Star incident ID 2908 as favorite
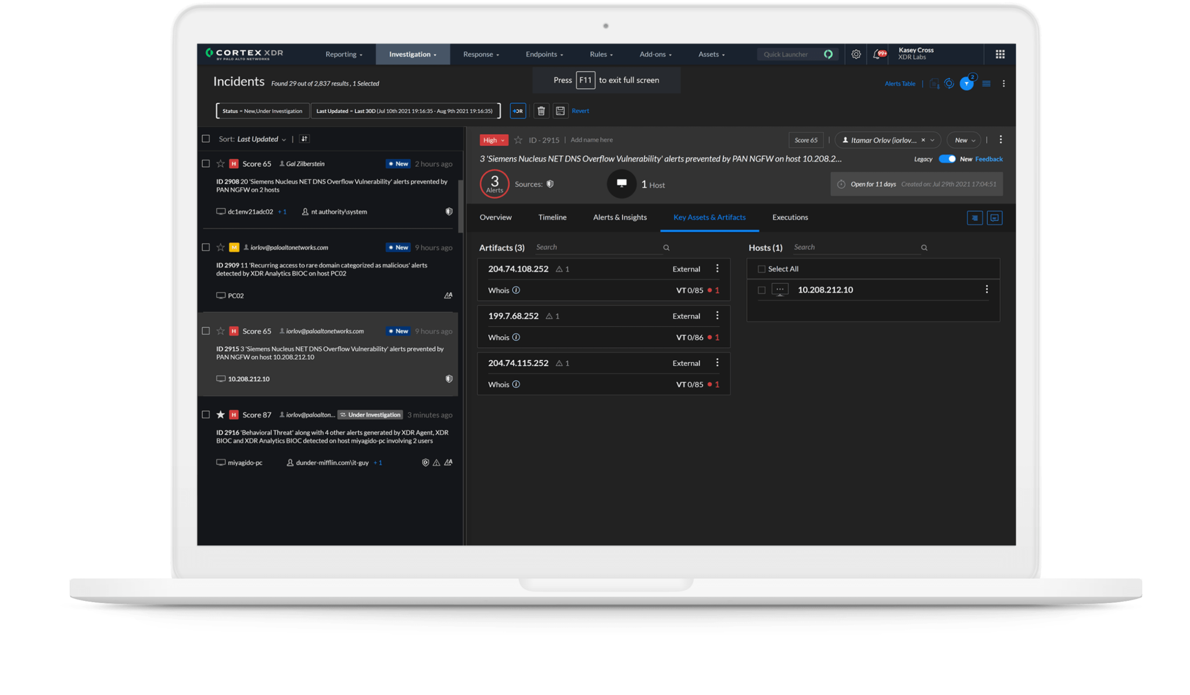Viewport: 1190px width, 695px height. pyautogui.click(x=220, y=163)
